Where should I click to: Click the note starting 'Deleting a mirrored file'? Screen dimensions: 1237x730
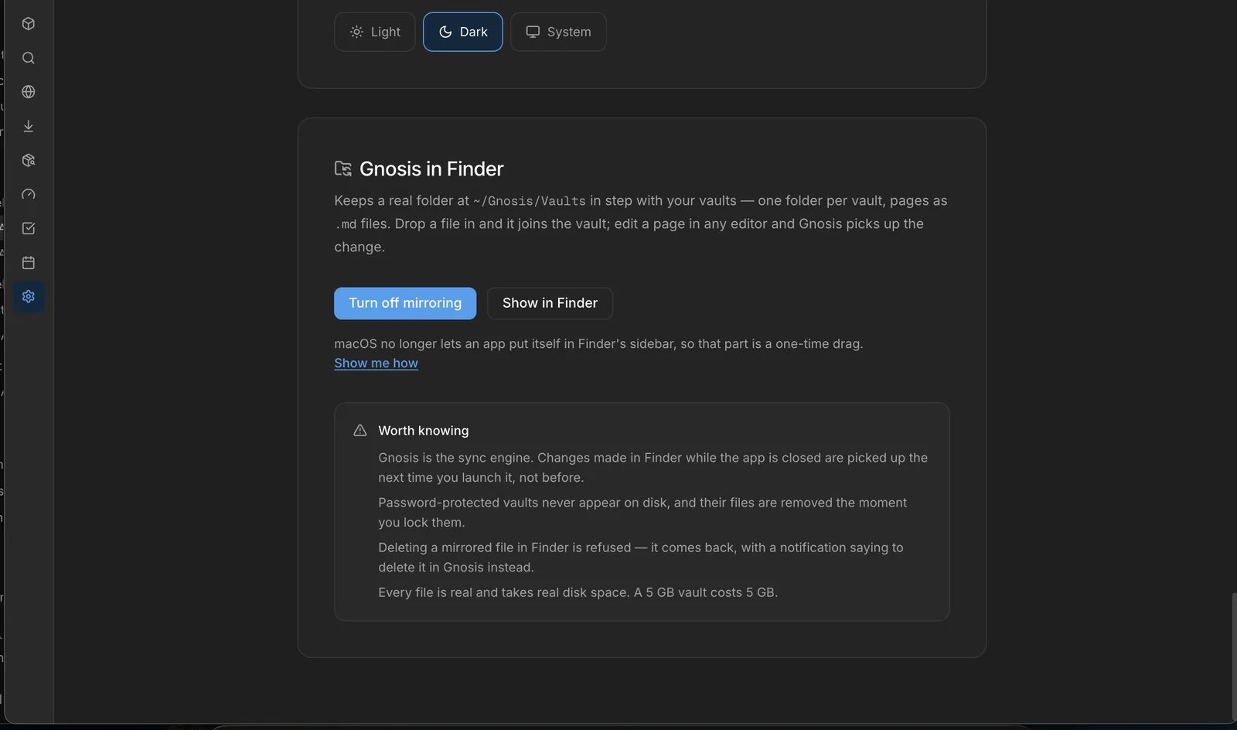point(641,558)
